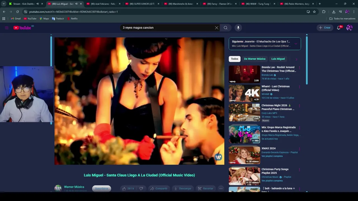
Task: Start voice search with microphone
Action: tap(238, 28)
